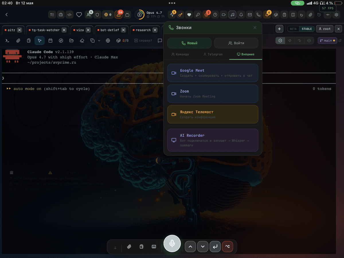Select the cursor pointer tool
The image size is (344, 258).
click(x=40, y=41)
